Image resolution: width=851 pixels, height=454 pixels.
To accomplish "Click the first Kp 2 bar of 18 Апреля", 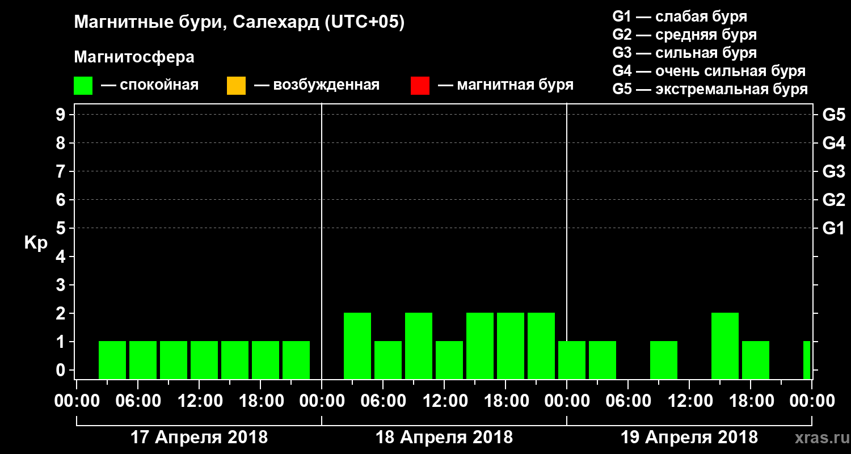I will coord(357,346).
